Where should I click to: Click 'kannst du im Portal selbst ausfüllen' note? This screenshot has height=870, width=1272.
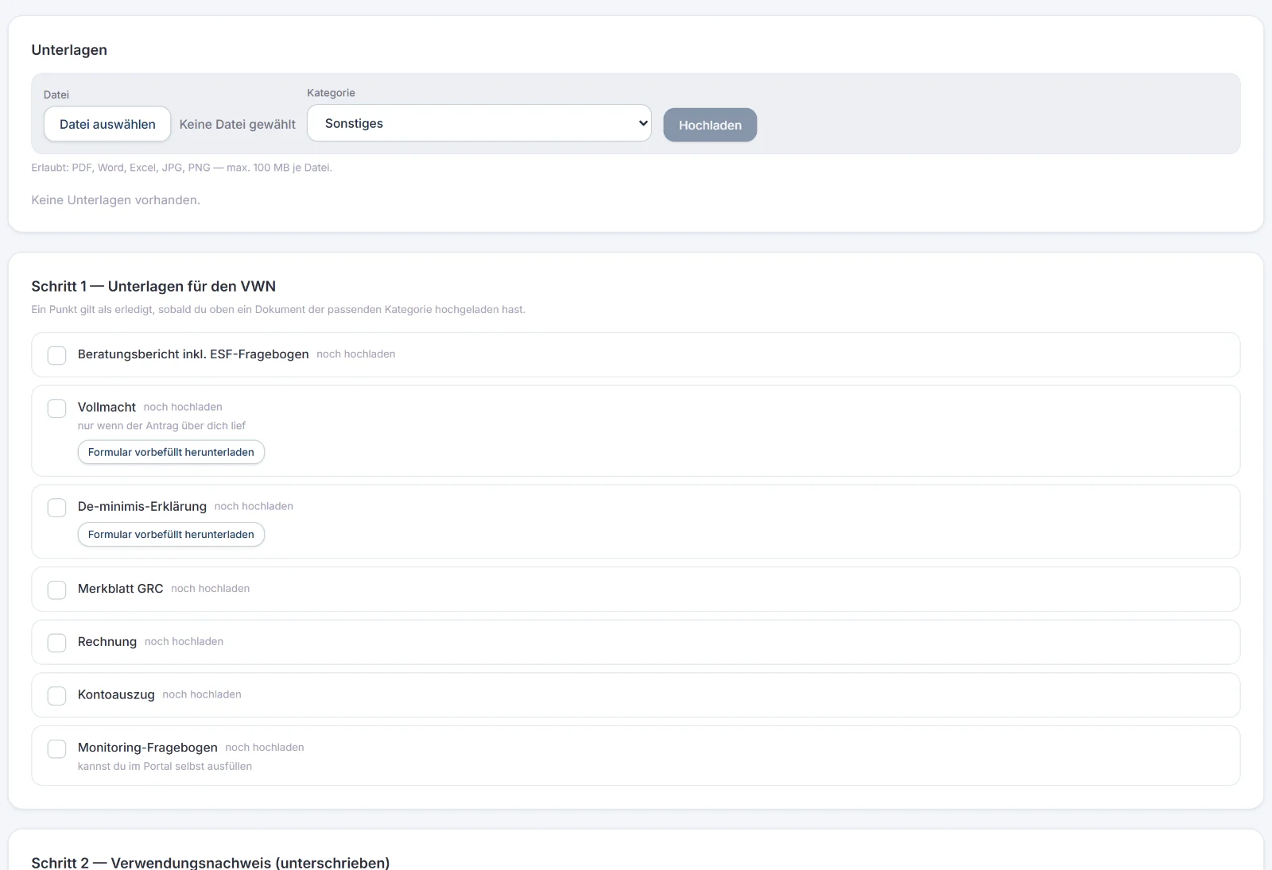point(165,767)
